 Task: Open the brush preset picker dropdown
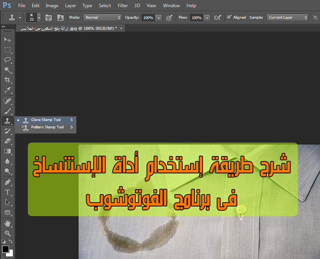[x=39, y=18]
